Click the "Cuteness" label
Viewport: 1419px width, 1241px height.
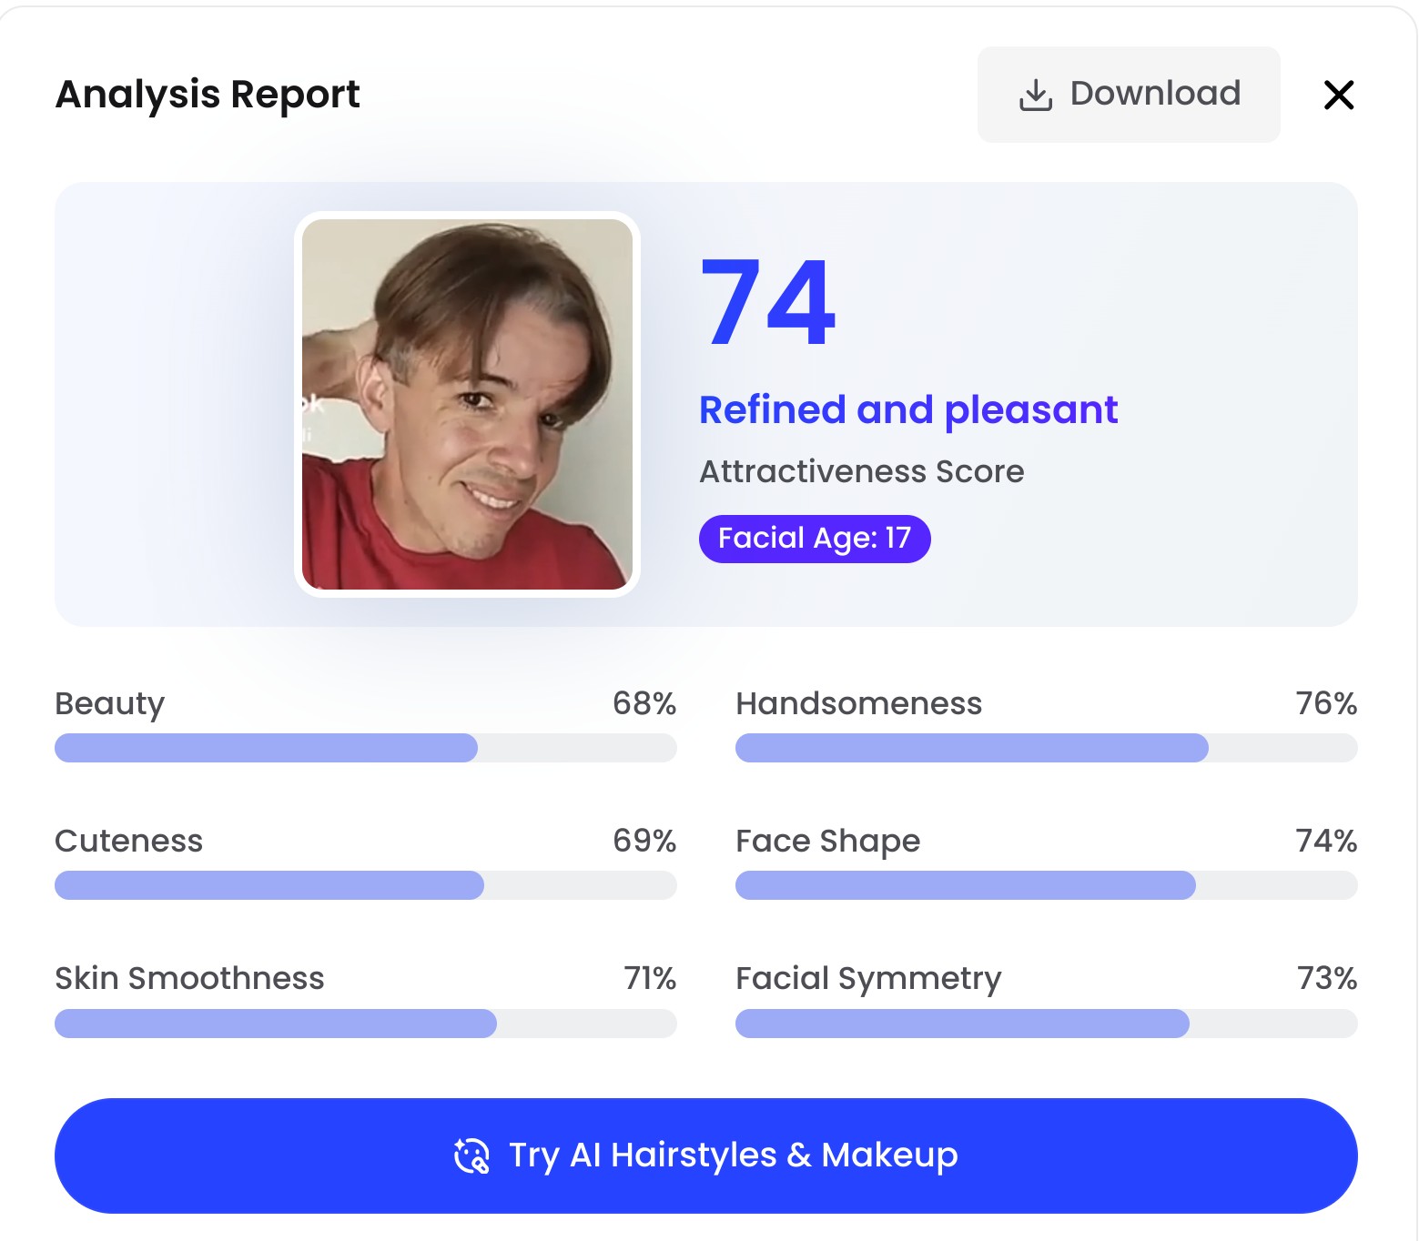coord(129,841)
